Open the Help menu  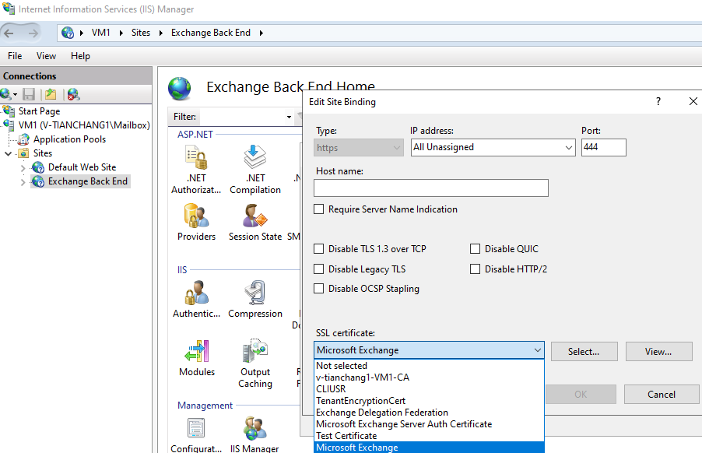[81, 56]
